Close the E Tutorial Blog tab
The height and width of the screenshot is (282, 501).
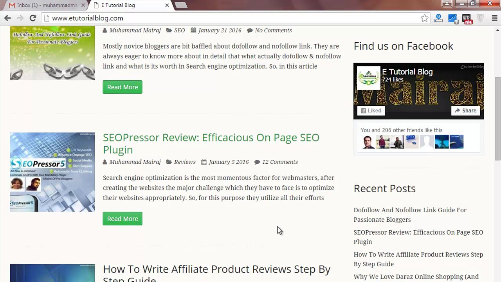167,5
